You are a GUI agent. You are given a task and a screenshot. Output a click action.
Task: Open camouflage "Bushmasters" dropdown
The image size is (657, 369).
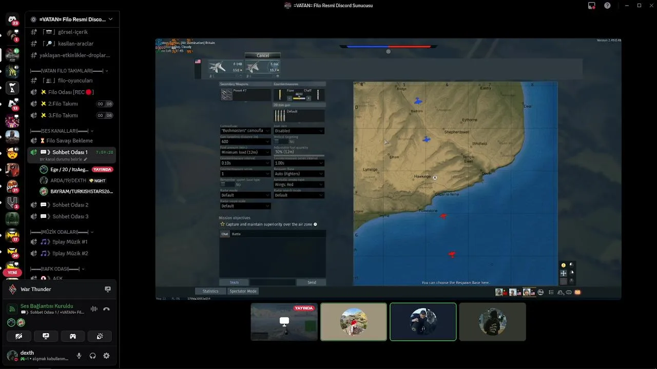tap(245, 131)
